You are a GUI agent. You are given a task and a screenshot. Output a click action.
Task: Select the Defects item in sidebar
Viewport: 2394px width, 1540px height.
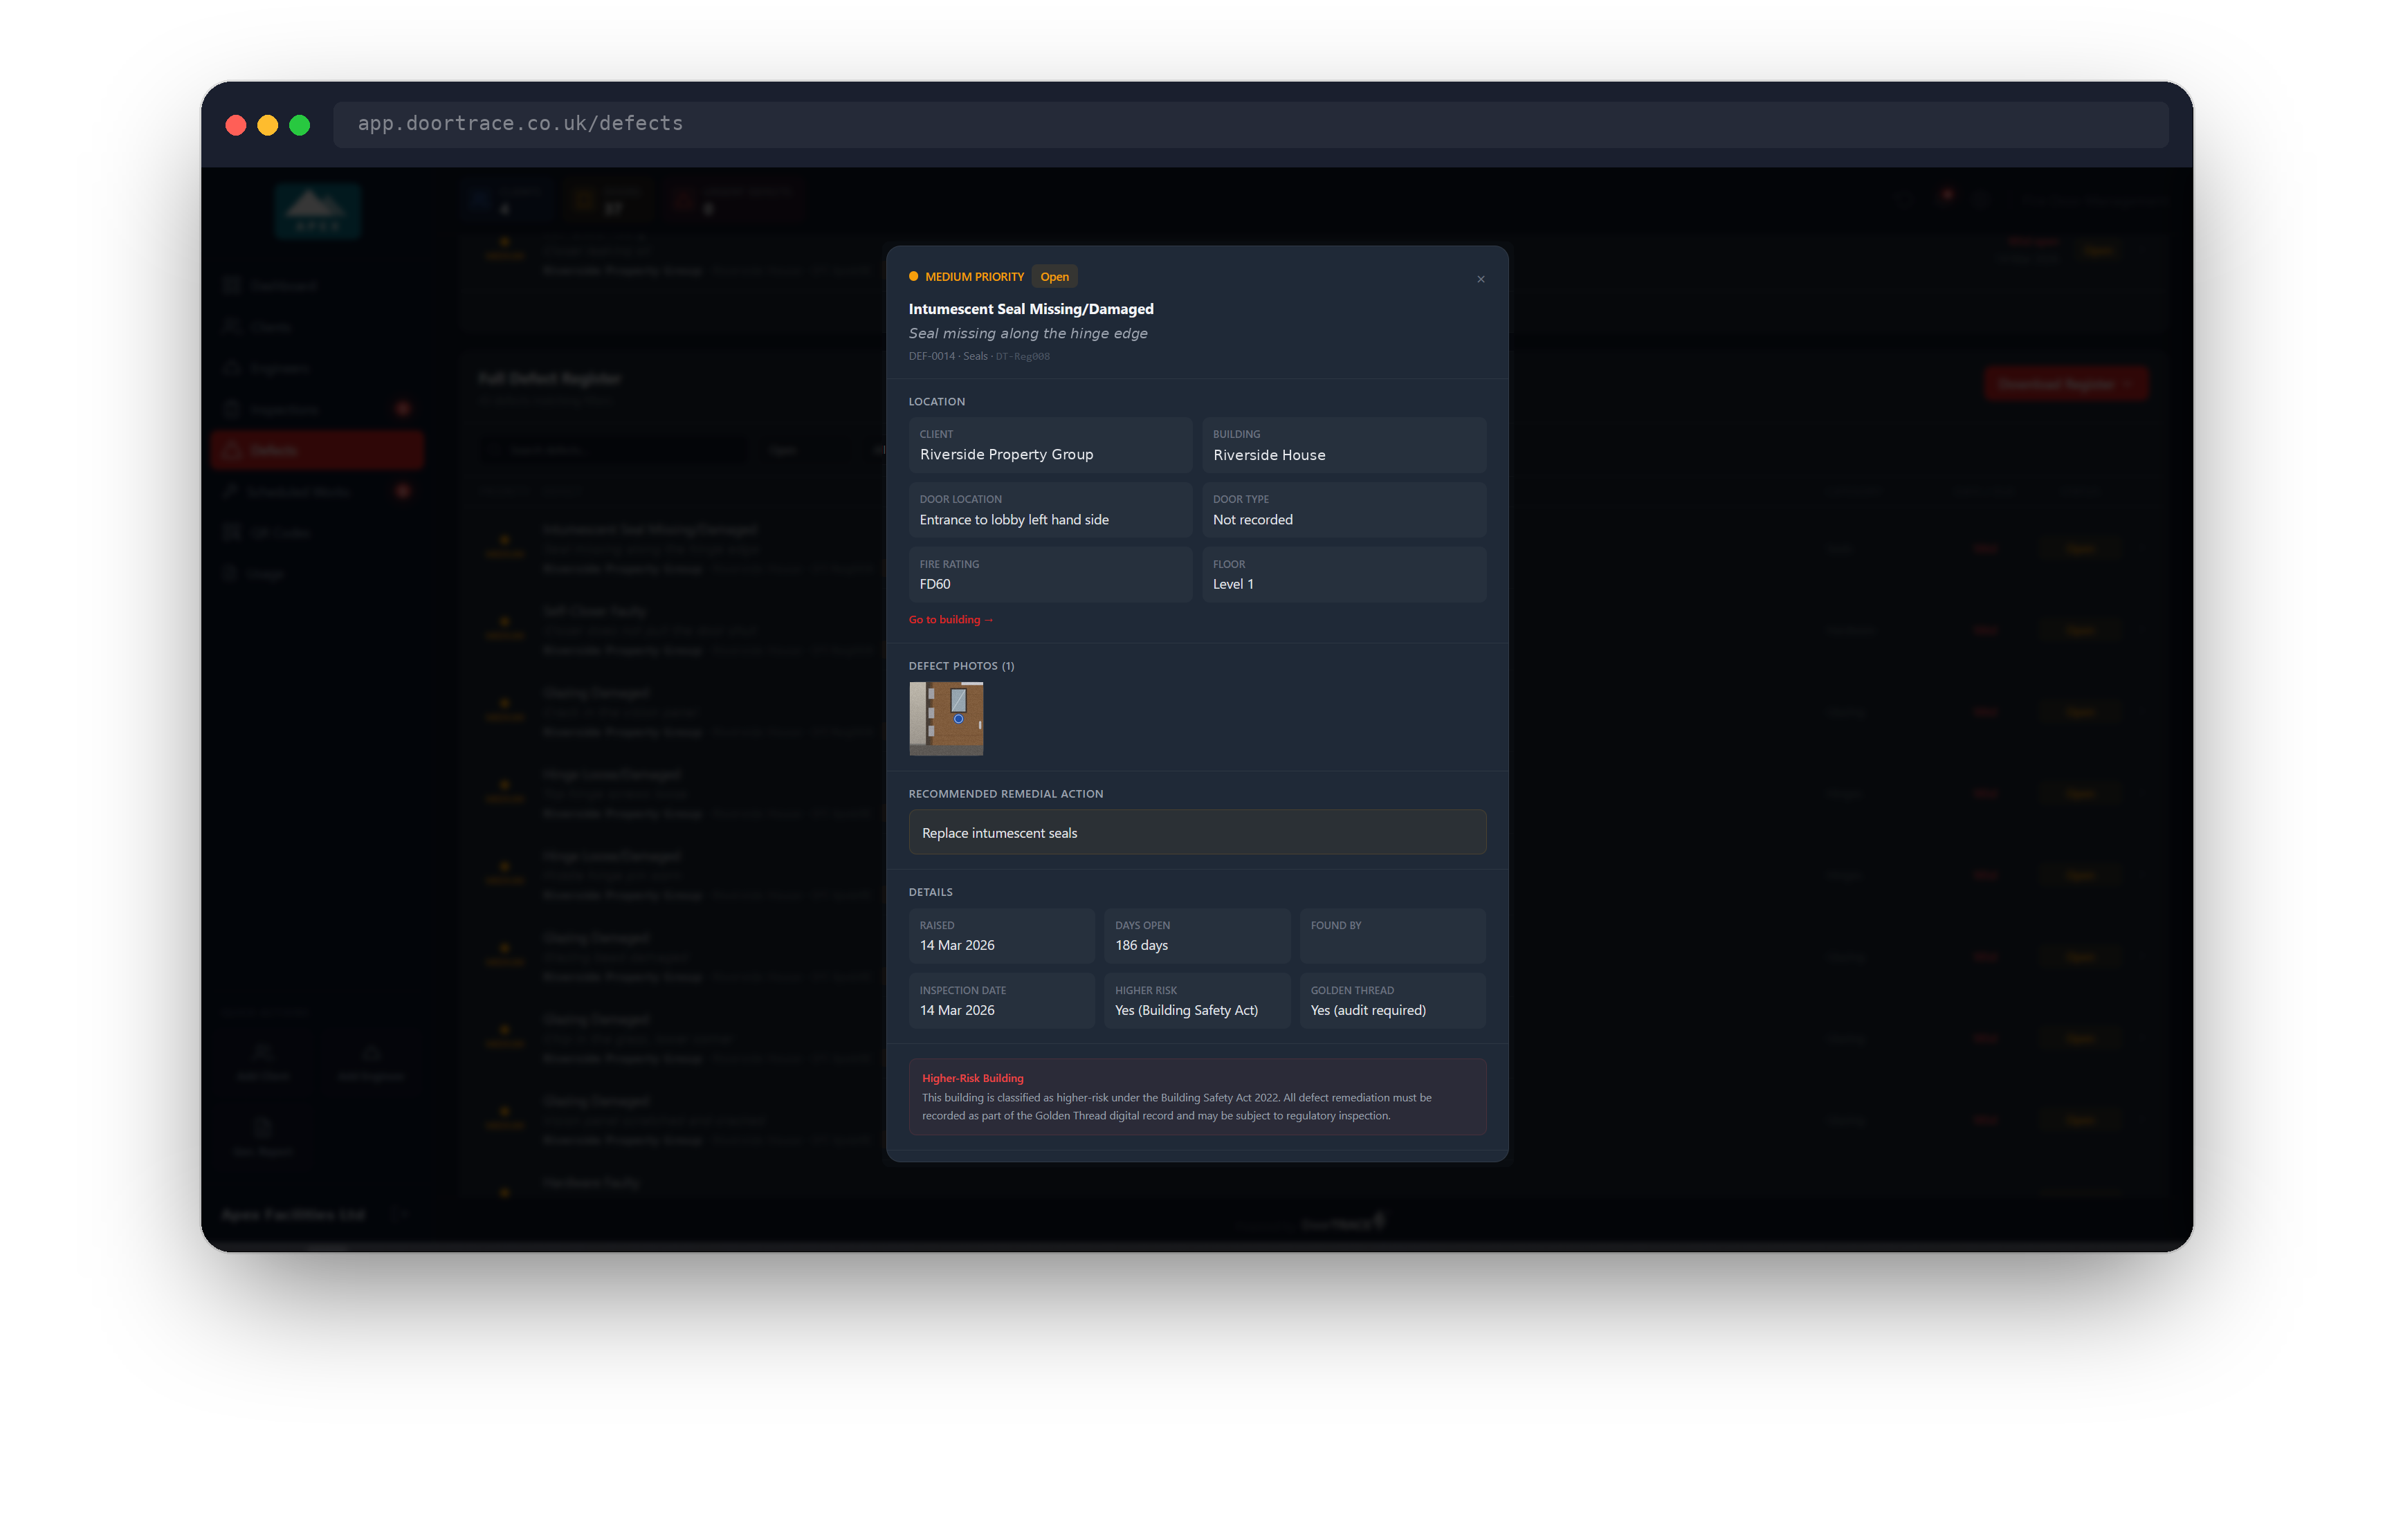(x=317, y=450)
